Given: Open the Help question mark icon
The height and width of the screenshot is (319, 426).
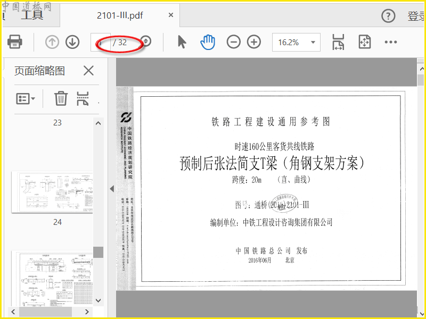Looking at the screenshot, I should [388, 16].
